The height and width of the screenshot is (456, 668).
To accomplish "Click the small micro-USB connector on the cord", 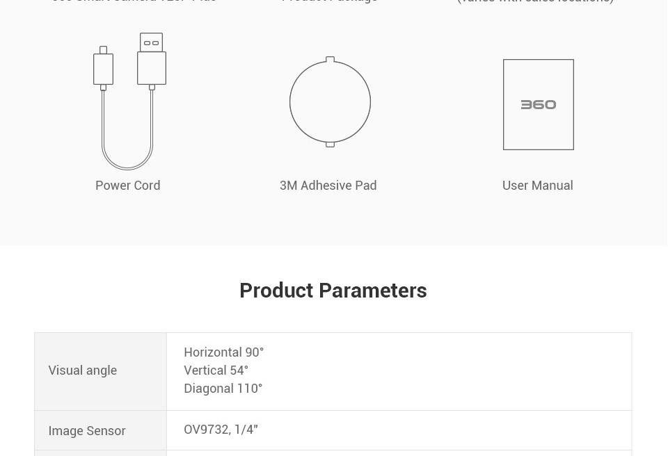I will [103, 69].
